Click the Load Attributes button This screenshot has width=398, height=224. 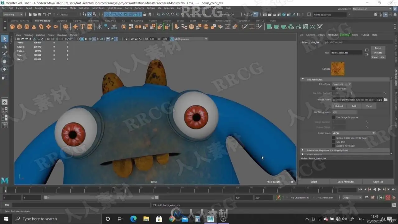[346, 182]
